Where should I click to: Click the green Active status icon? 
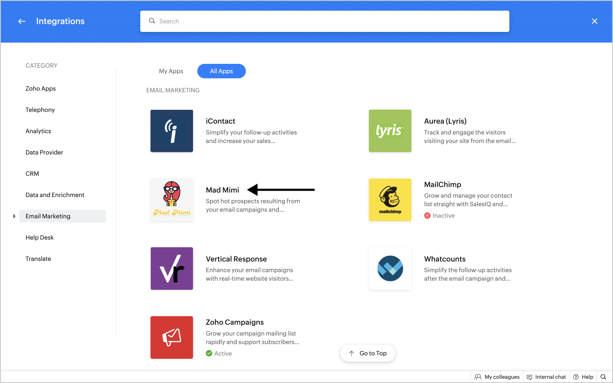(x=209, y=353)
